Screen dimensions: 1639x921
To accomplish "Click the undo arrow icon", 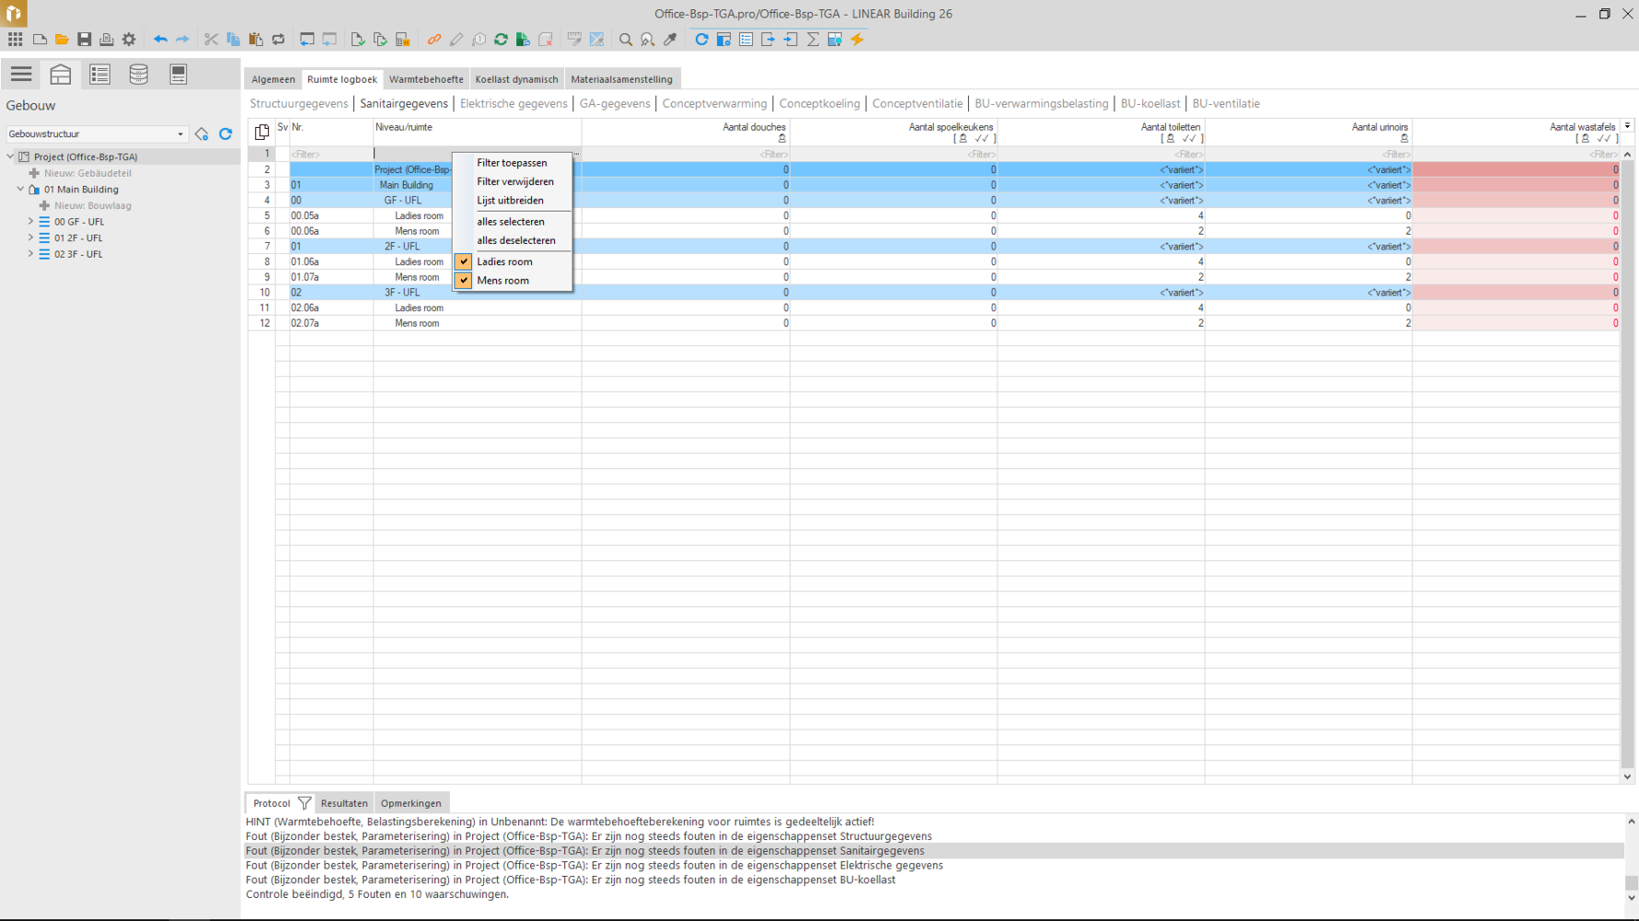I will tap(160, 40).
